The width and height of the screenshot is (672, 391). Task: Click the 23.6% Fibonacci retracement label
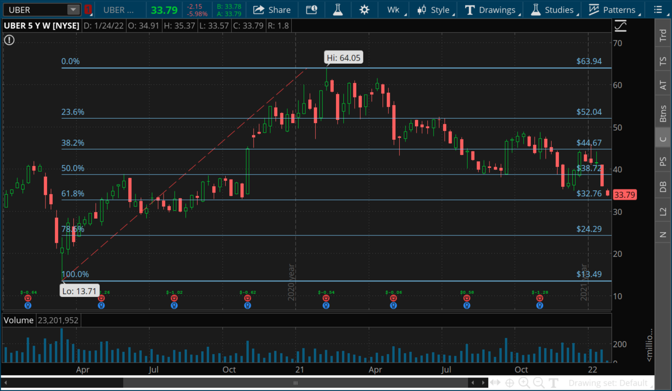click(x=73, y=112)
